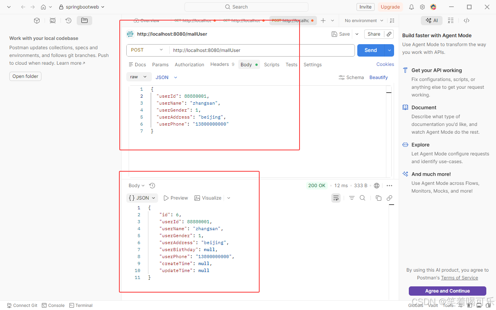Open response history clock icon
The height and width of the screenshot is (310, 496).
pos(152,186)
